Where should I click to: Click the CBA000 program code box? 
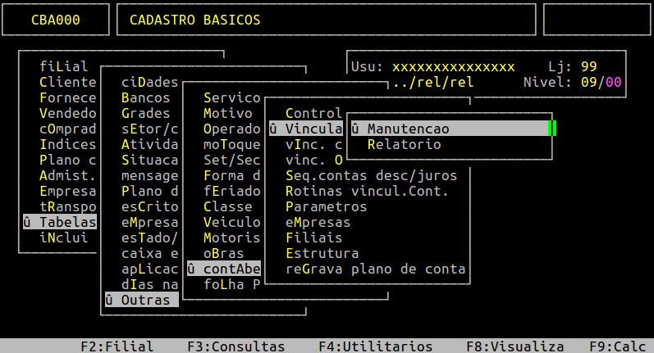click(x=56, y=20)
